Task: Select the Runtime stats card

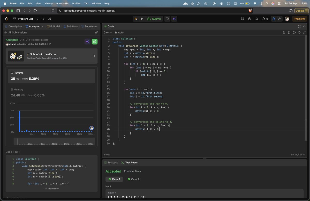Action: pyautogui.click(x=52, y=76)
